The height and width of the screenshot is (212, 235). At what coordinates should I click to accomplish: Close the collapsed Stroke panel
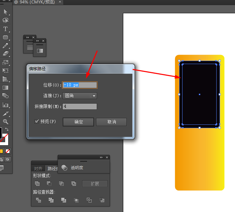(x=33, y=37)
